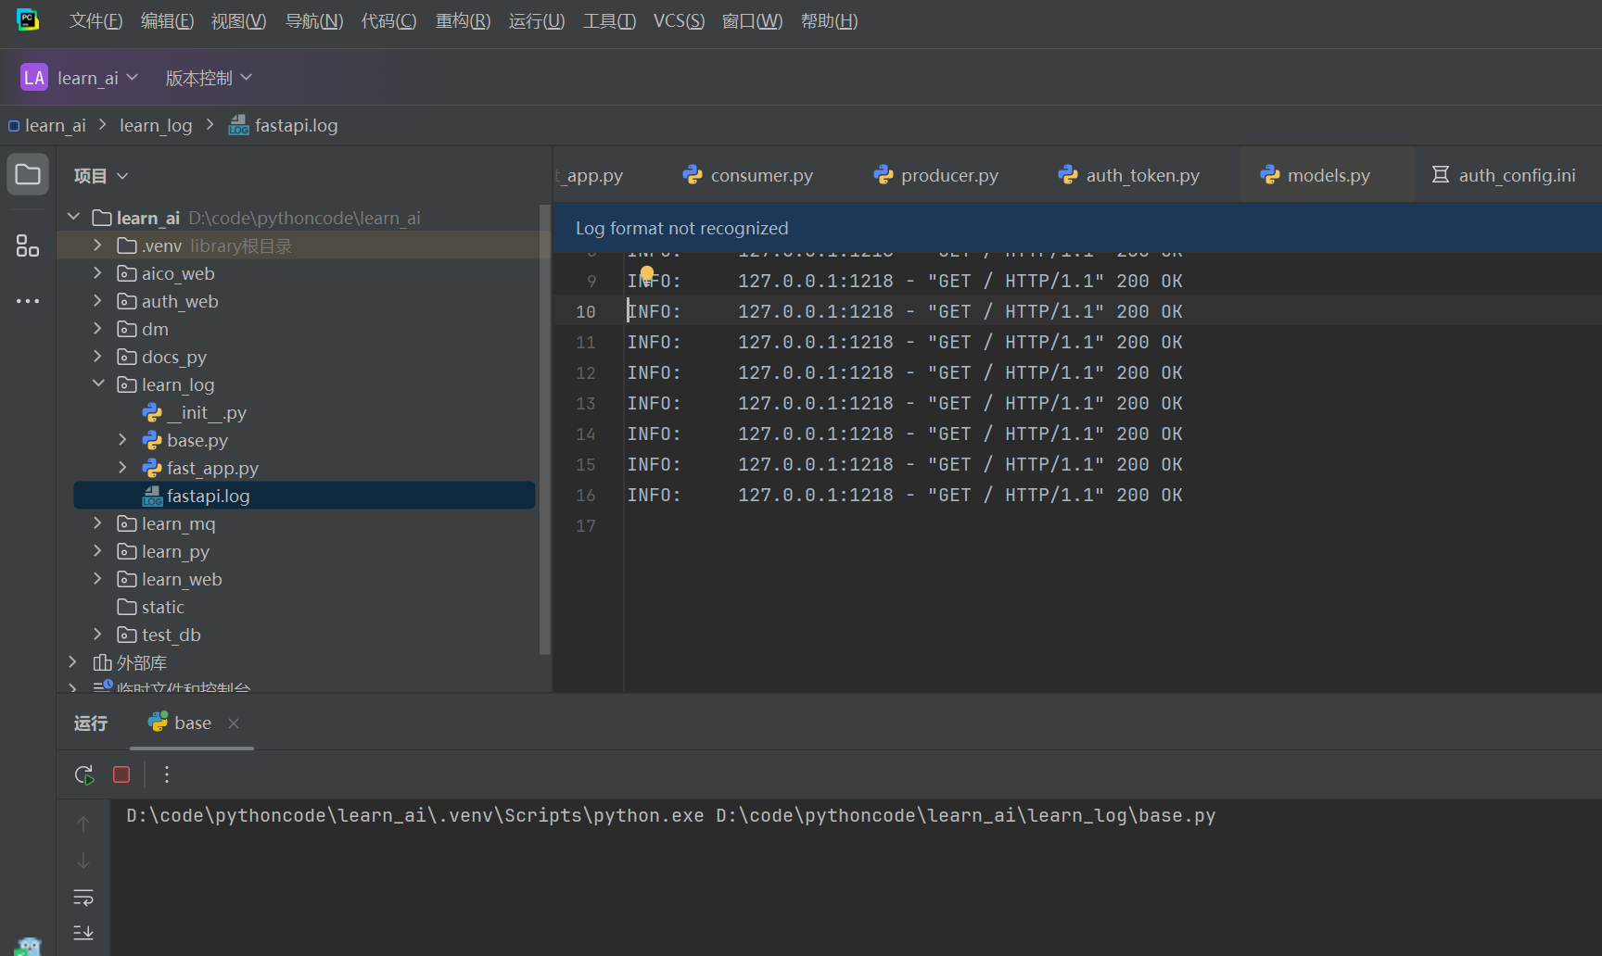Select fast_app.py in project tree
Image resolution: width=1602 pixels, height=956 pixels.
(x=212, y=468)
